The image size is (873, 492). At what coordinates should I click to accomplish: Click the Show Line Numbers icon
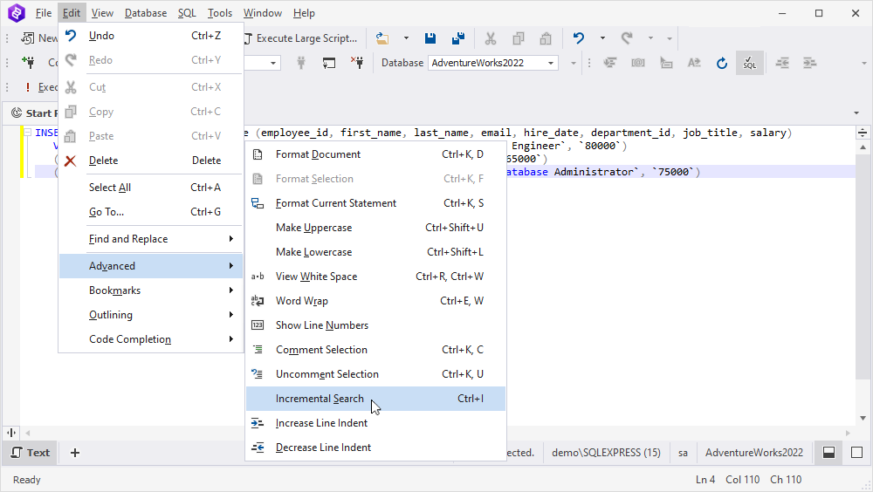click(x=258, y=325)
